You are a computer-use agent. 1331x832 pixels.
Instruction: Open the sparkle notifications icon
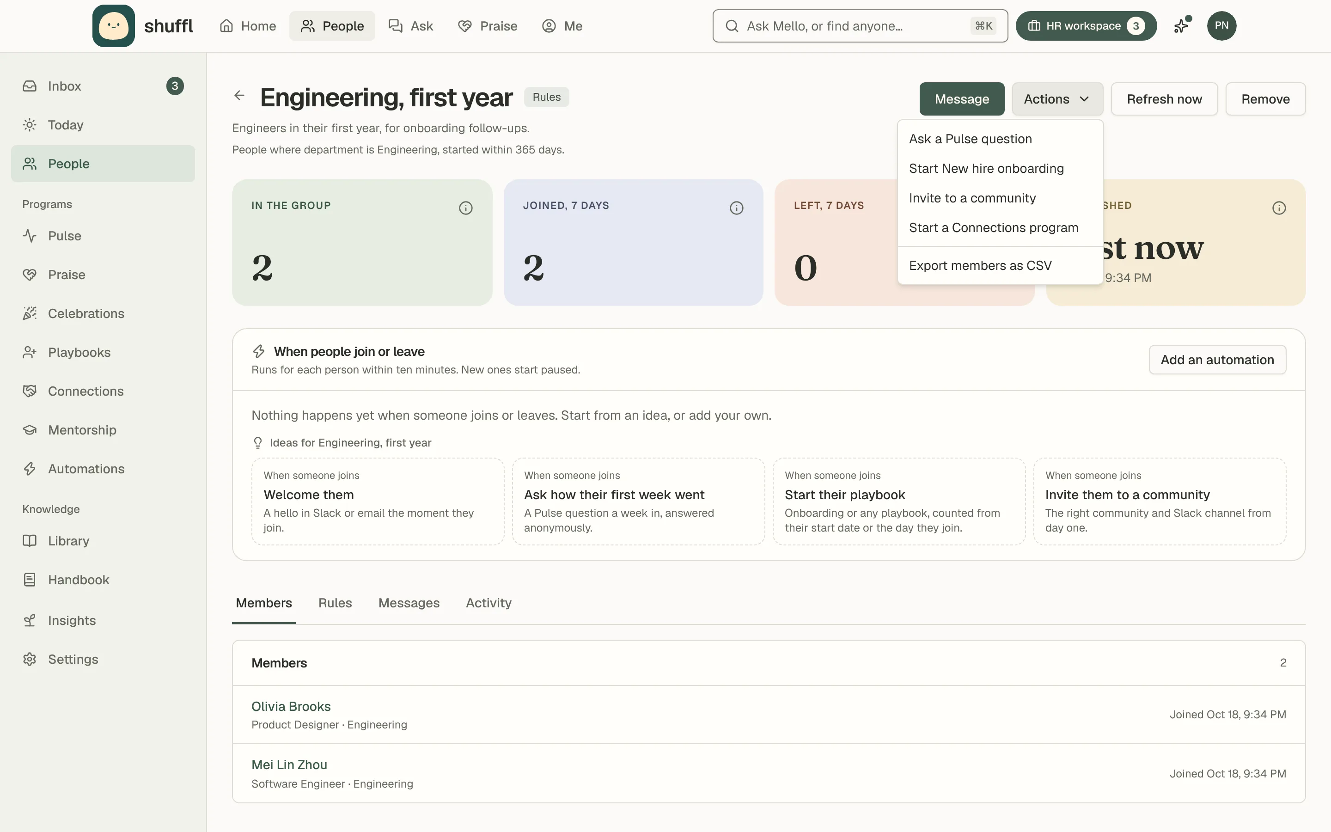1181,26
